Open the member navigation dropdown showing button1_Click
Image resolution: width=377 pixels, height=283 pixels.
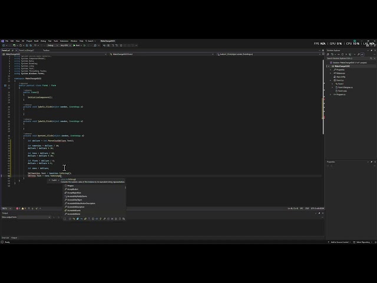pyautogui.click(x=269, y=54)
